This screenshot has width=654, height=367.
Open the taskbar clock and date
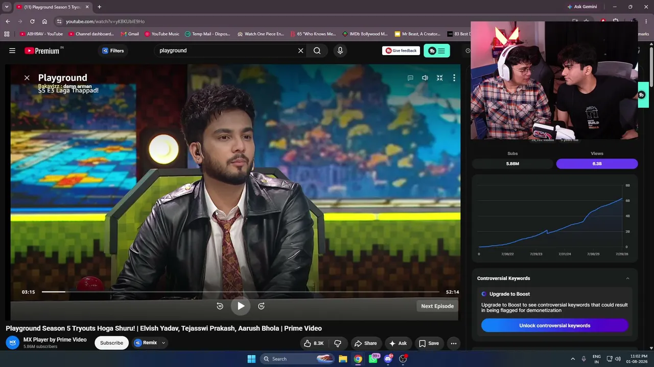[x=637, y=359]
